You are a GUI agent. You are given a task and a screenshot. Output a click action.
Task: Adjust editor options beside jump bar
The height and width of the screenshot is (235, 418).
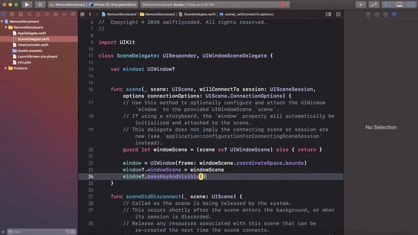click(x=329, y=14)
